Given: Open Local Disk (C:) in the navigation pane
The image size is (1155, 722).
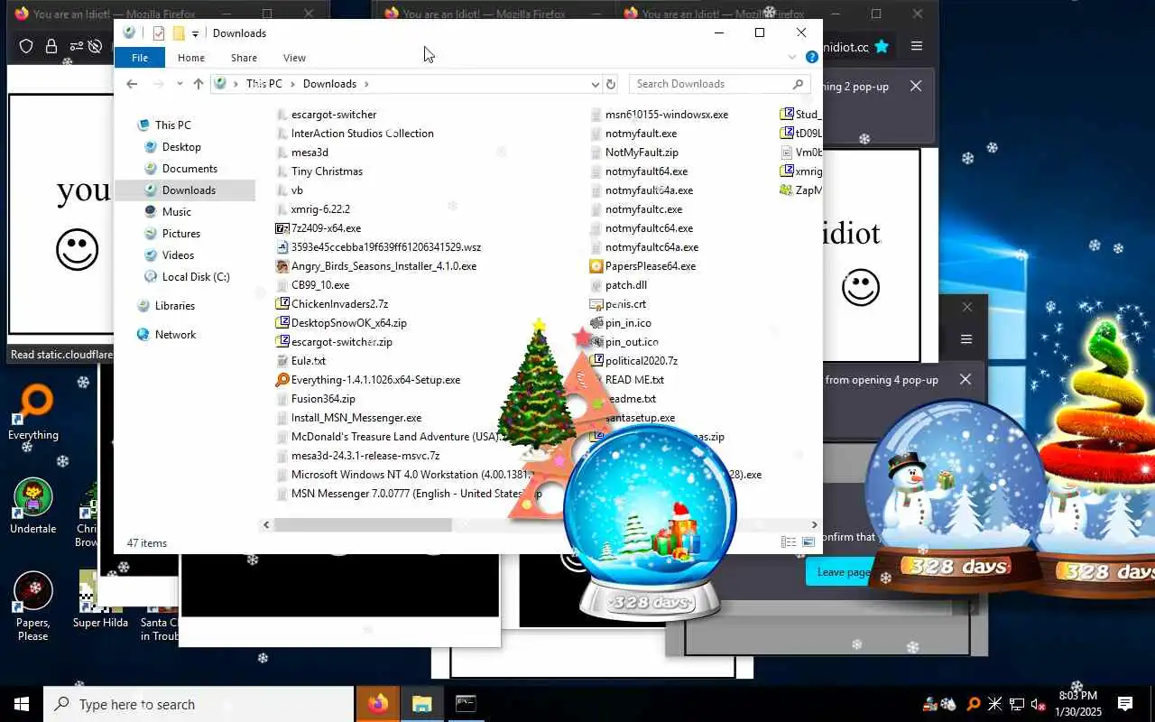Looking at the screenshot, I should pyautogui.click(x=196, y=277).
